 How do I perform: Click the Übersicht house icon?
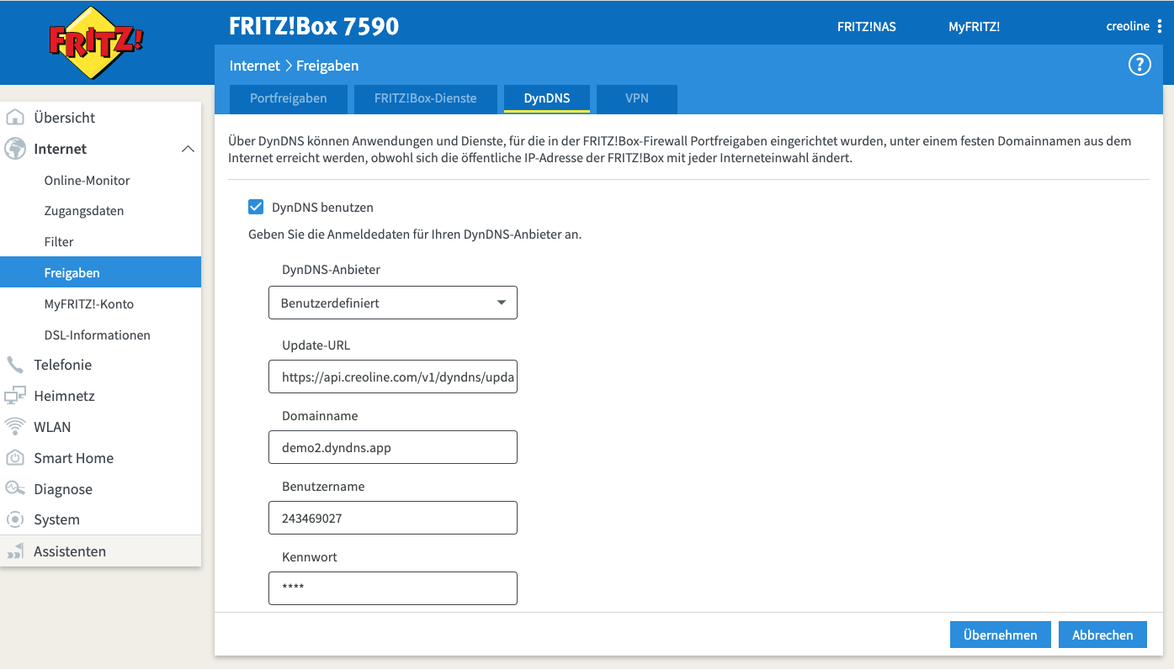tap(15, 118)
